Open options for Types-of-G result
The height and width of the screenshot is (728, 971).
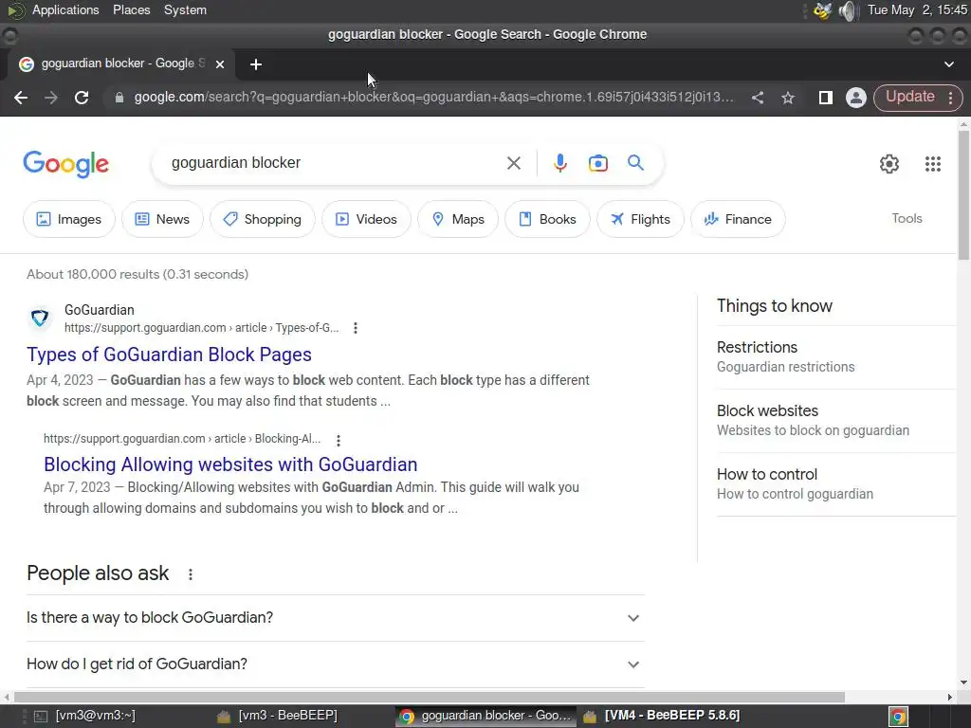pyautogui.click(x=356, y=328)
